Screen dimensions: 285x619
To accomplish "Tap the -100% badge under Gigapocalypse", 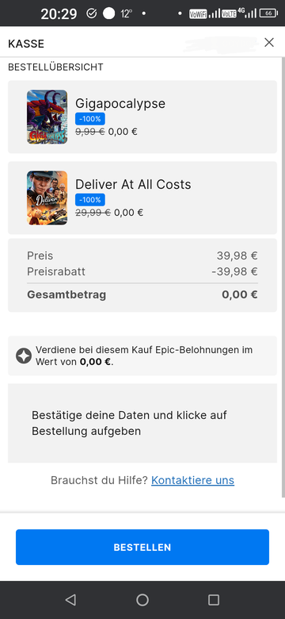I will click(x=90, y=119).
